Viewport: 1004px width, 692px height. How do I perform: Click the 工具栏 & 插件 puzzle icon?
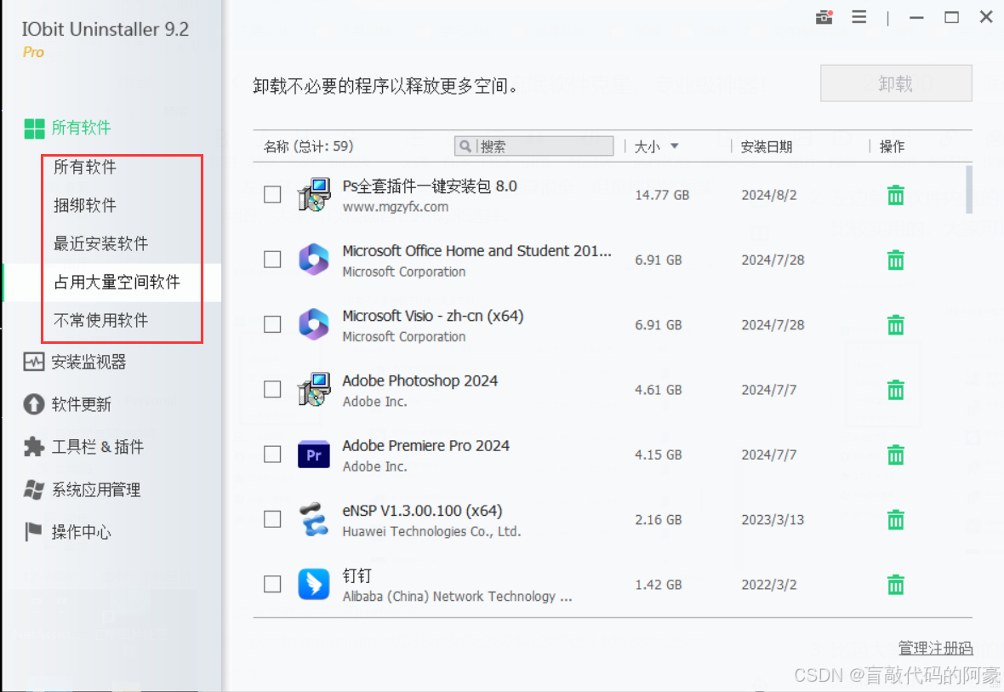[x=34, y=447]
